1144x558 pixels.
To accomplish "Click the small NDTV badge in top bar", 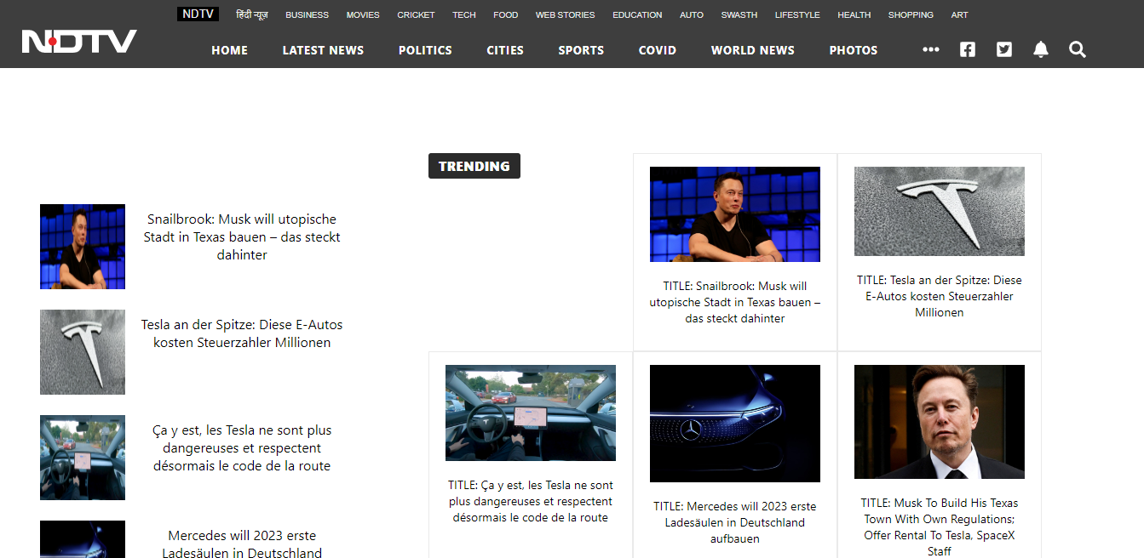I will coord(198,14).
